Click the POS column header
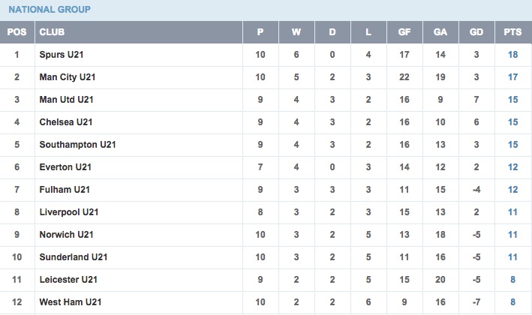Viewport: 532px width, 315px height. pyautogui.click(x=17, y=31)
